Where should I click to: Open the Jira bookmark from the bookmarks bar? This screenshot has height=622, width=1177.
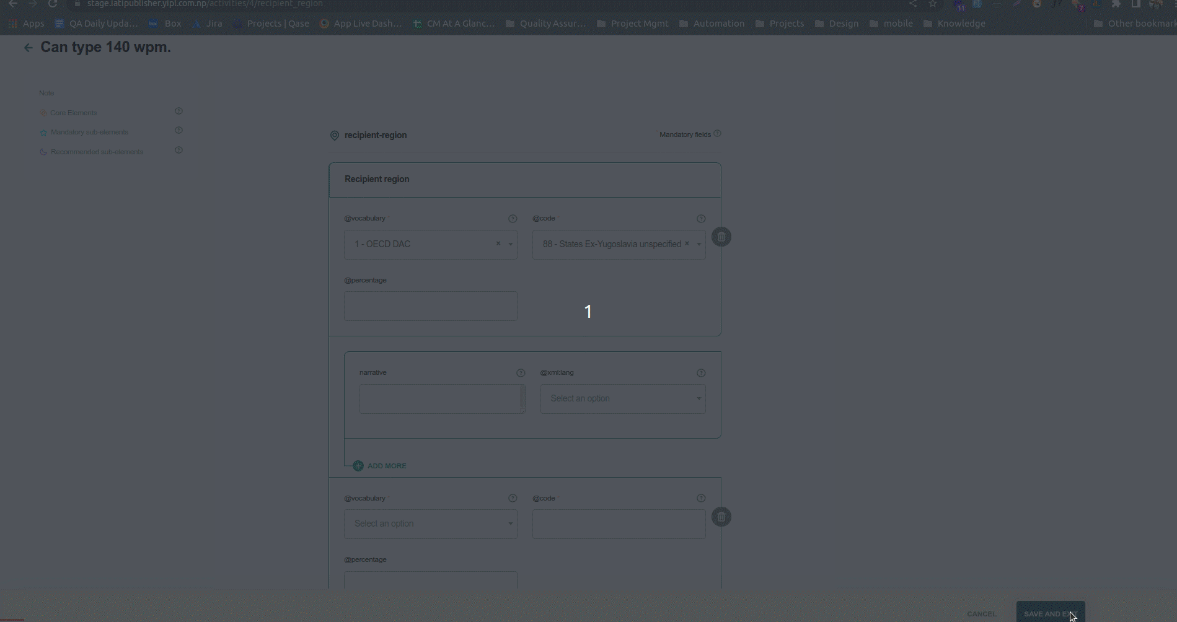[x=214, y=24]
